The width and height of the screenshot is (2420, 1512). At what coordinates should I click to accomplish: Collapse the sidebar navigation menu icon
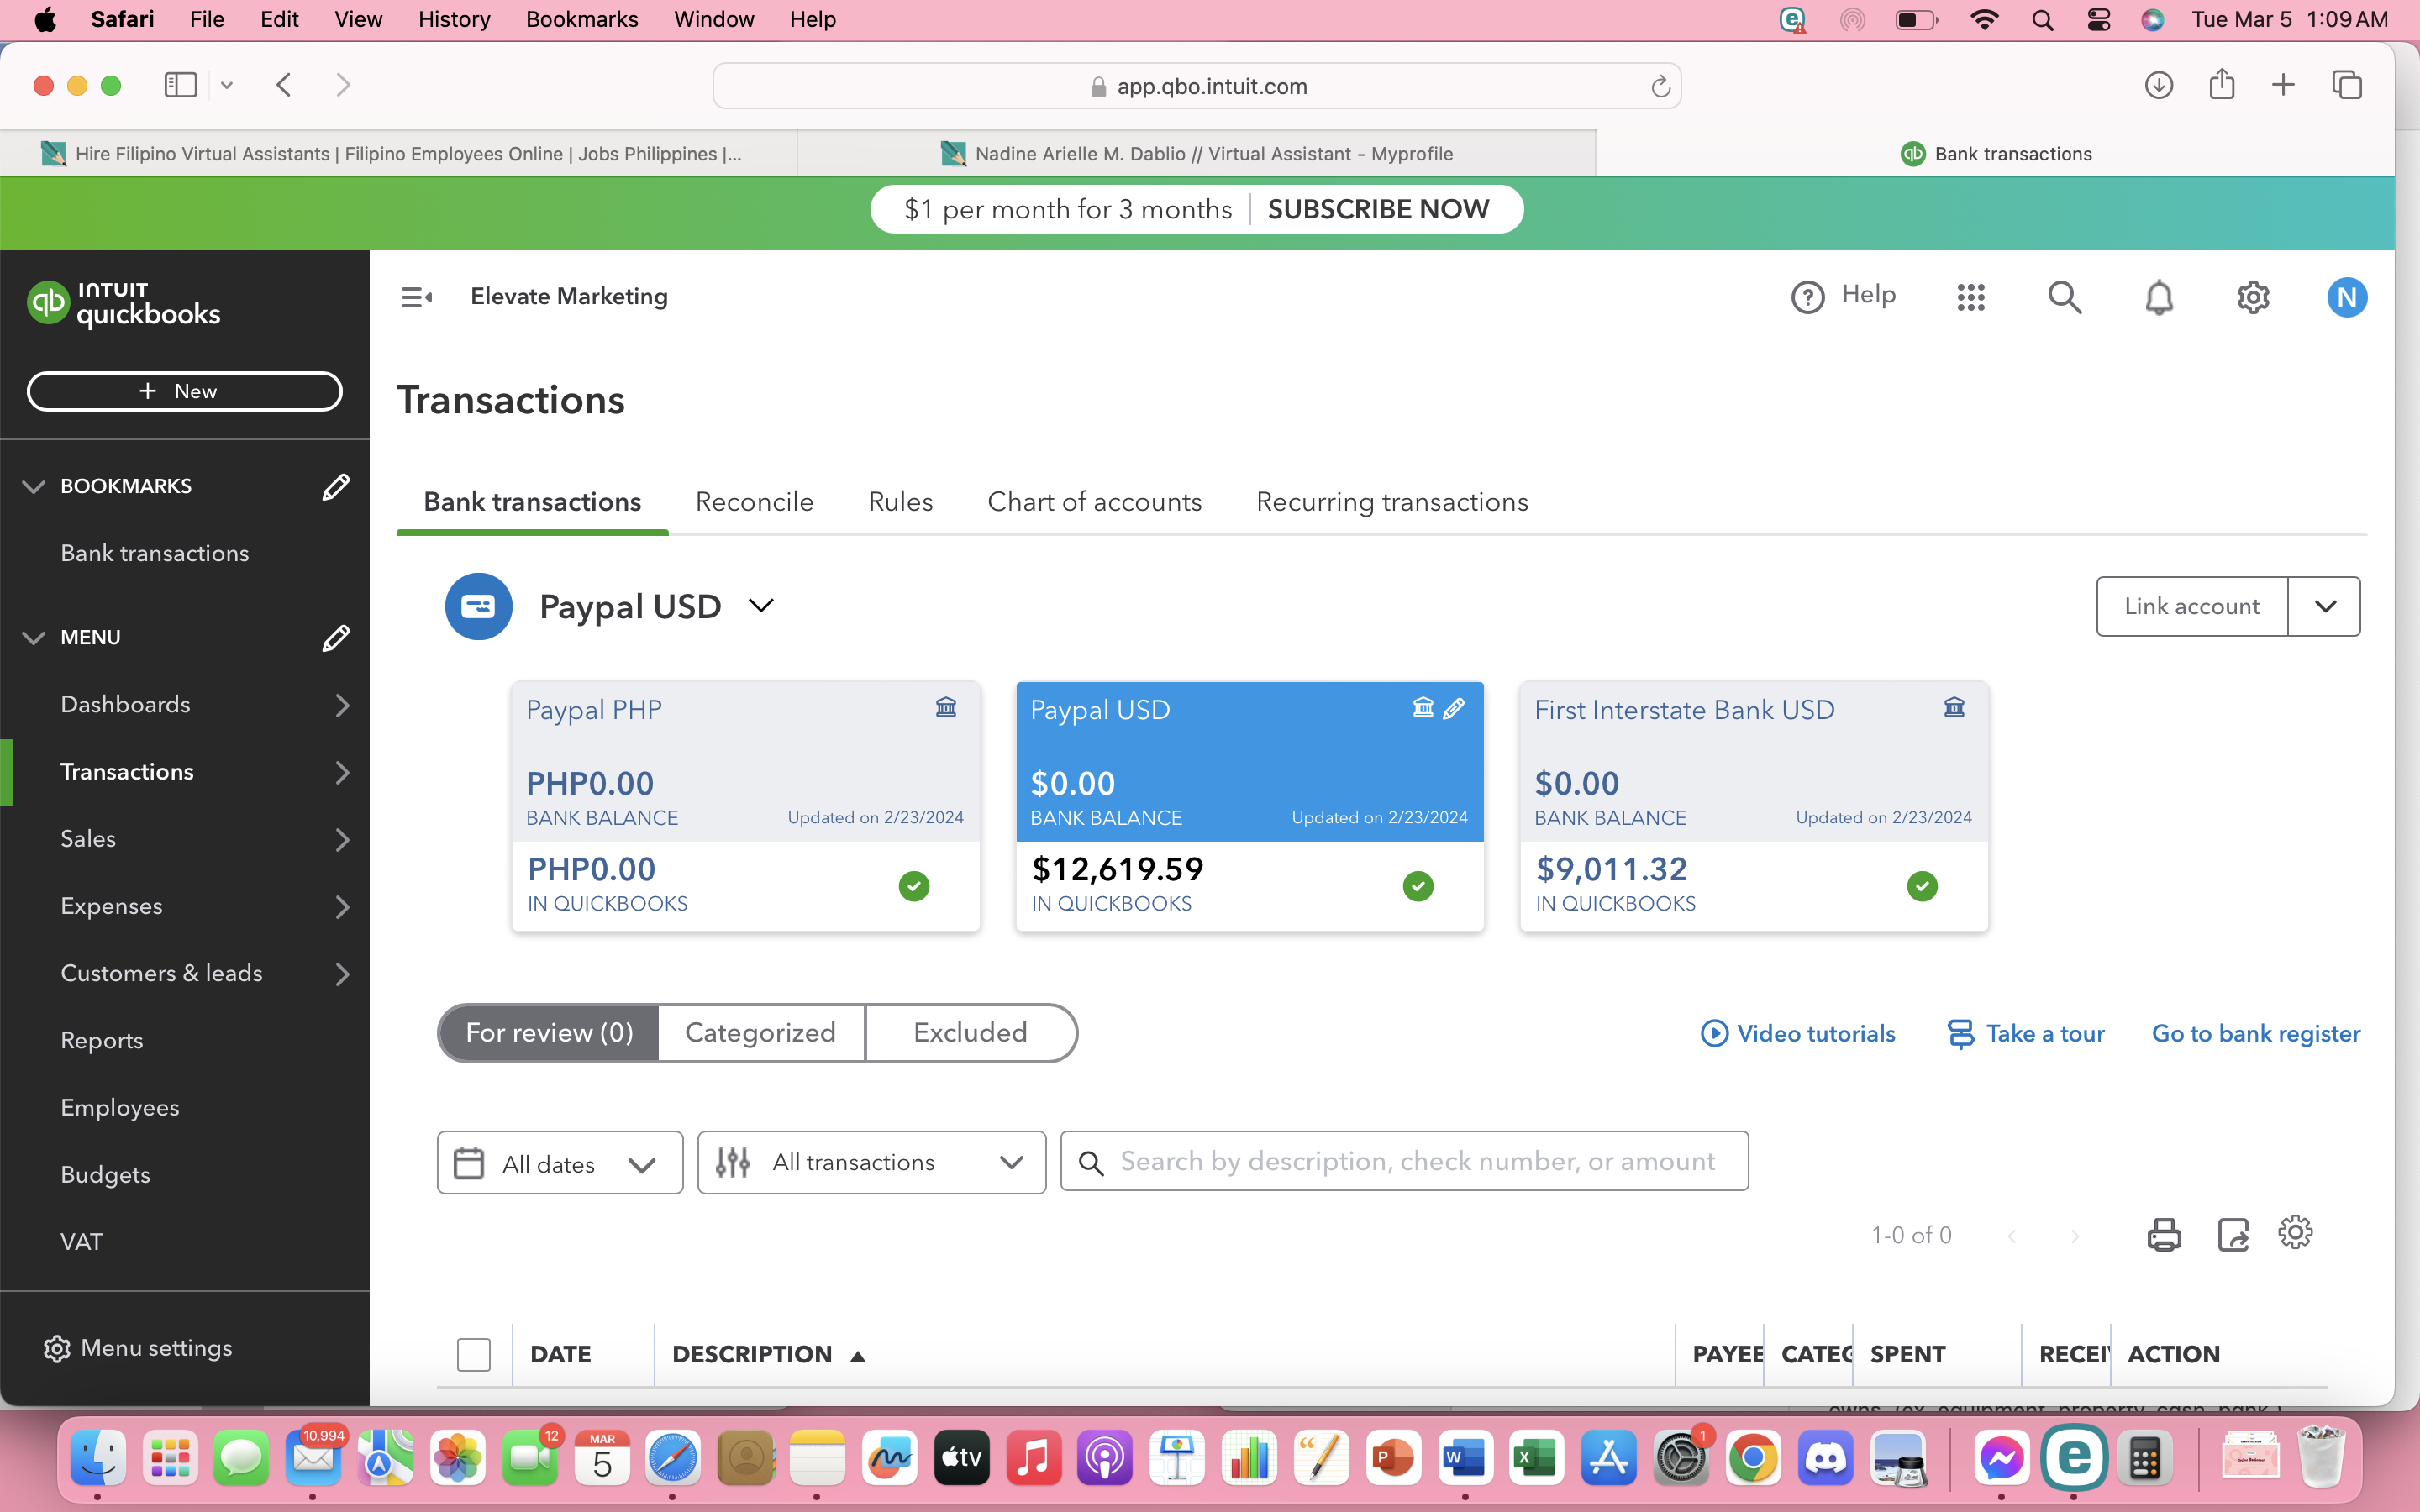coord(416,297)
